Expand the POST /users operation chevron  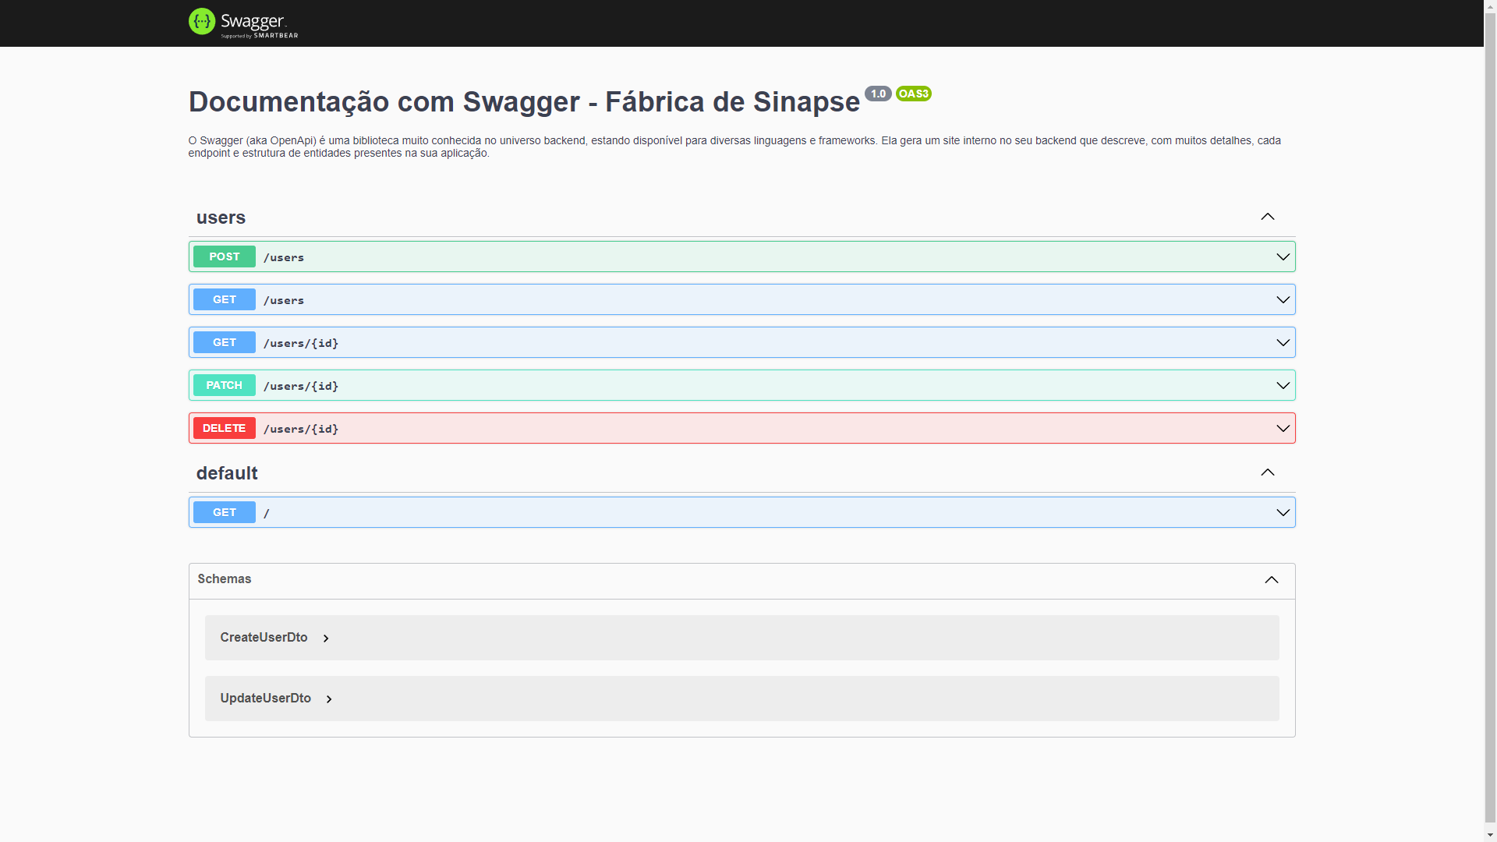click(x=1282, y=256)
